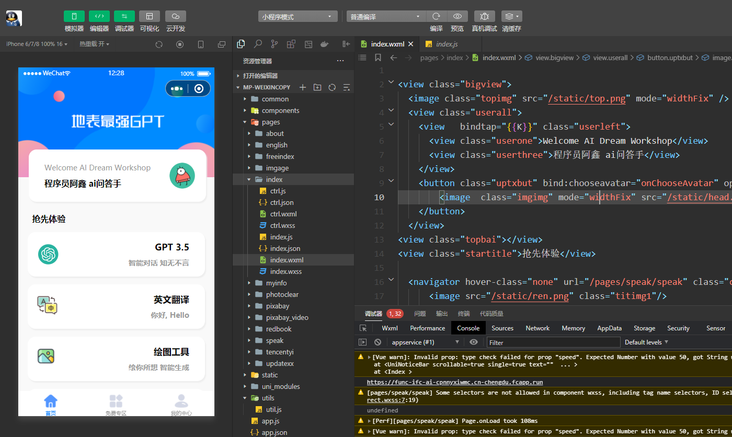
Task: Tap the 英文翻译 card in simulator
Action: point(116,307)
